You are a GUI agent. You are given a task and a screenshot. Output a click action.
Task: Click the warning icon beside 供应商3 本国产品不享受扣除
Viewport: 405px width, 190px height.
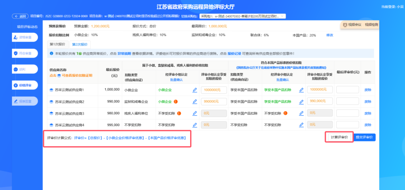click(285, 113)
